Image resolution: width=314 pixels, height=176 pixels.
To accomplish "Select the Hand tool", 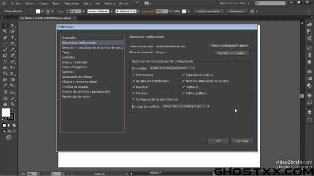I will coord(5,104).
